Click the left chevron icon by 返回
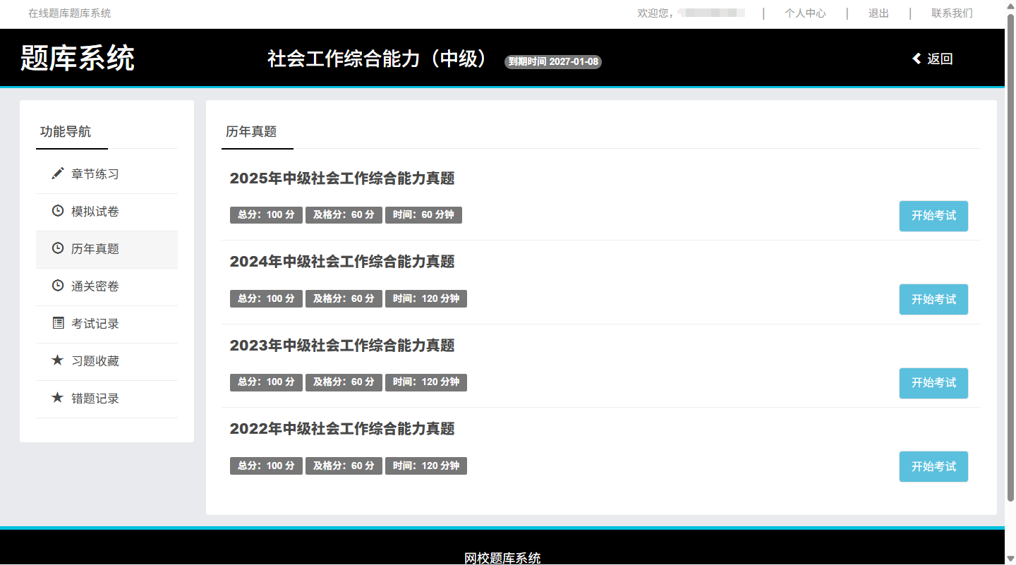The image size is (1016, 565). [917, 59]
